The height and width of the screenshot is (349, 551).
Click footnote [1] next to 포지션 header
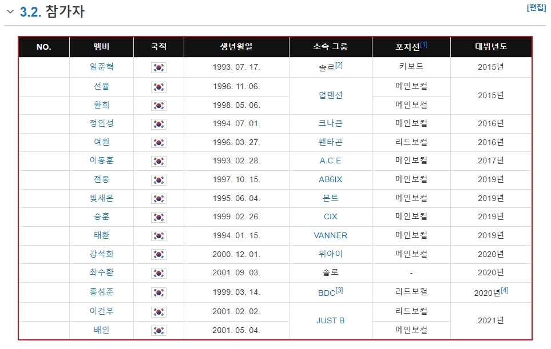coord(424,44)
